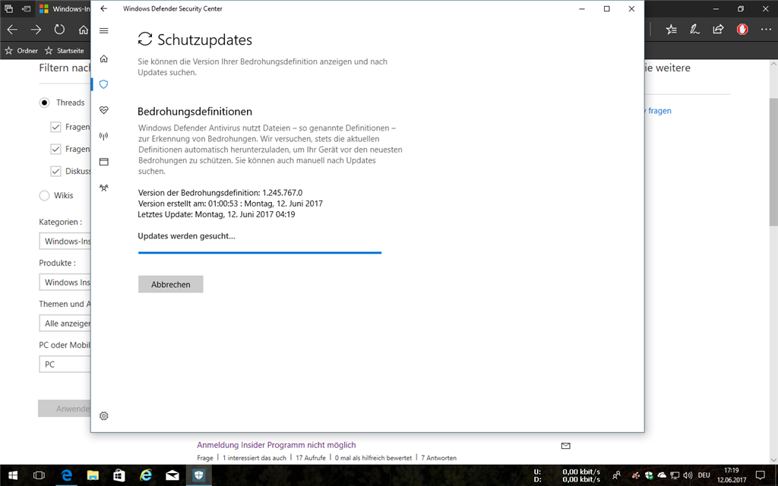Click the Windows Defender tray shield icon

649,475
